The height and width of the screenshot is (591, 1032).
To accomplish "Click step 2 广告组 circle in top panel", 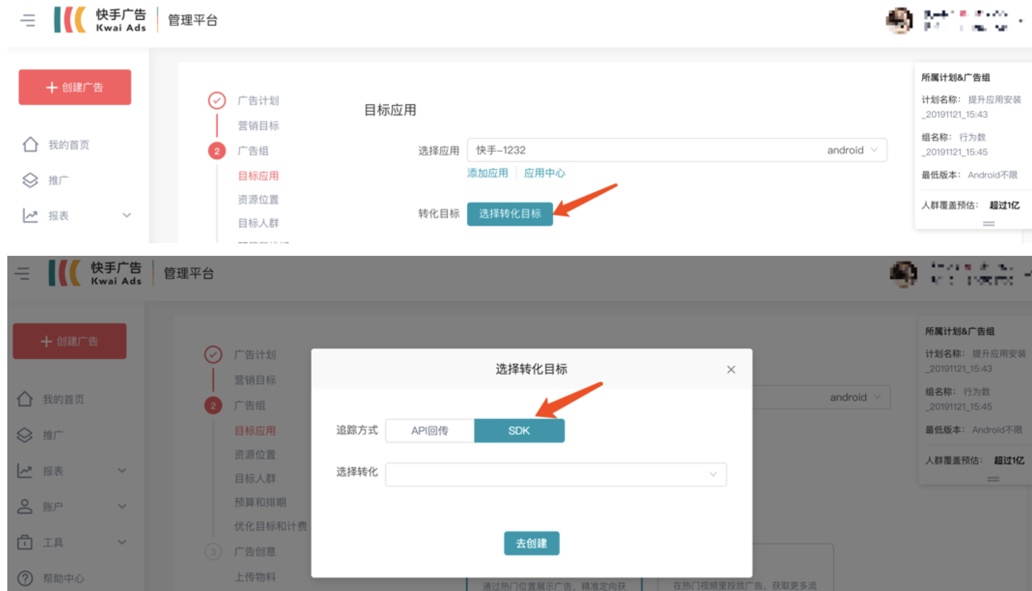I will tap(217, 151).
